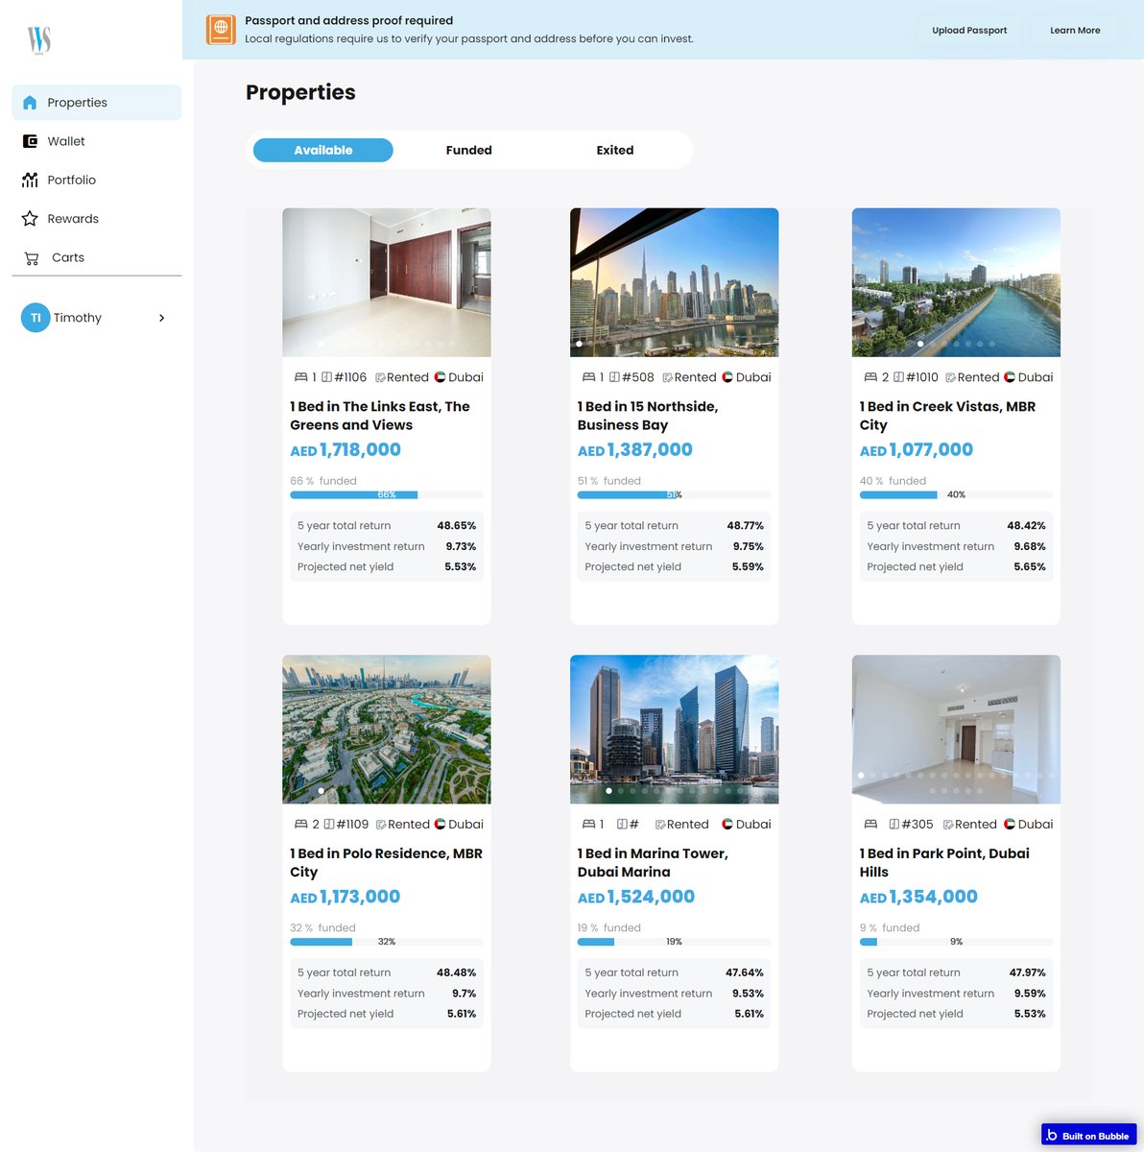Image resolution: width=1144 pixels, height=1152 pixels.
Task: Click the 32% funded progress bar
Action: [x=387, y=942]
